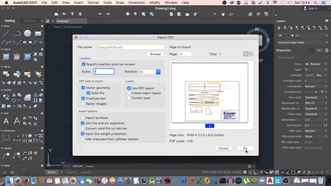Open Finder from the Dock

point(10,180)
